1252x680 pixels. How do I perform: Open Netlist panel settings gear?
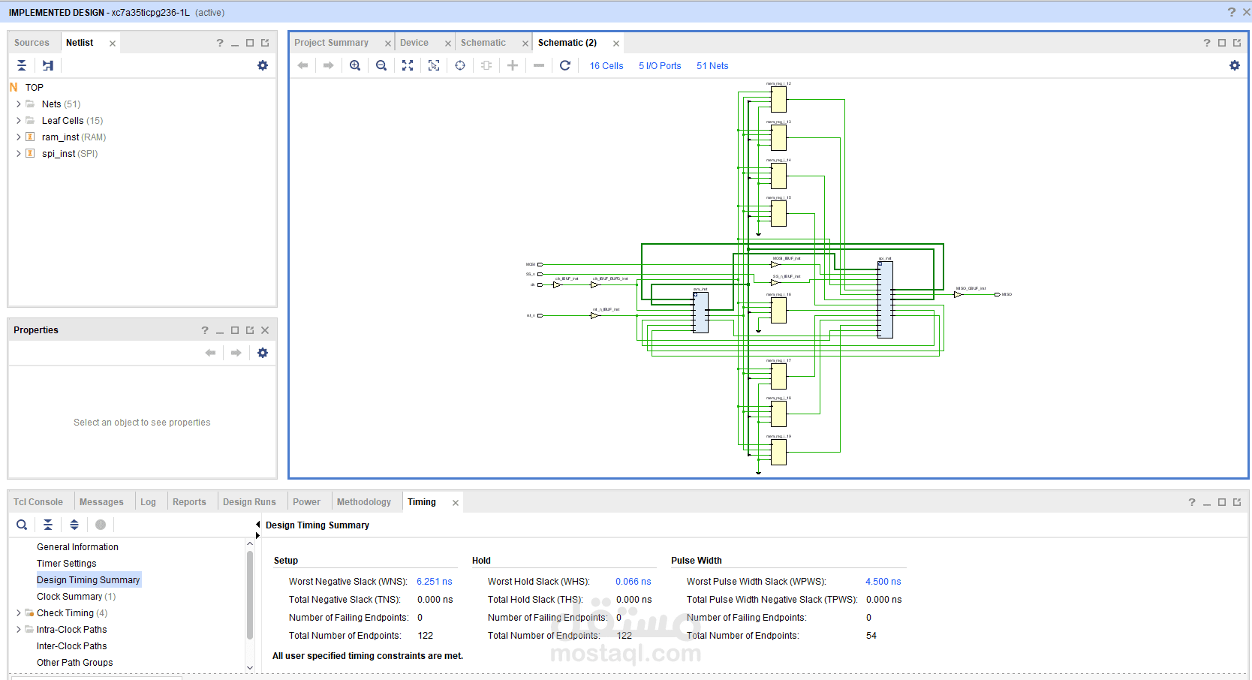(263, 65)
